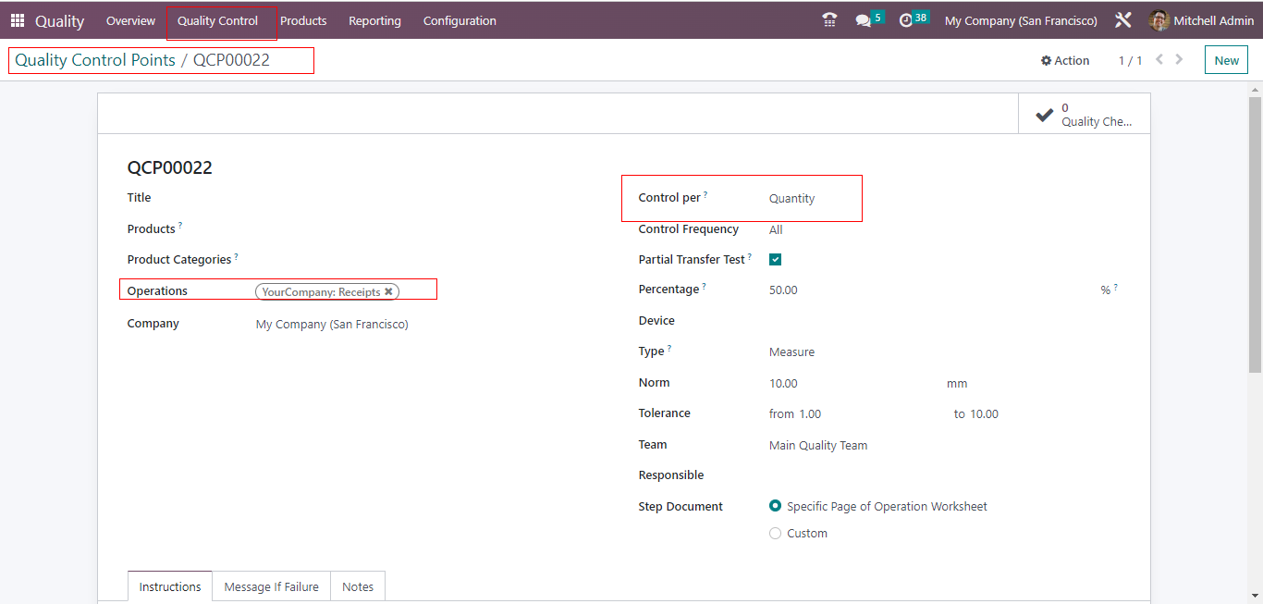This screenshot has height=604, width=1263.
Task: Click the Percentage input field
Action: [x=925, y=290]
